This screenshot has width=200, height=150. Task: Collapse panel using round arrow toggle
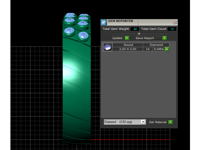(139, 34)
